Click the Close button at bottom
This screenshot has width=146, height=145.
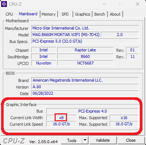coord(131,140)
